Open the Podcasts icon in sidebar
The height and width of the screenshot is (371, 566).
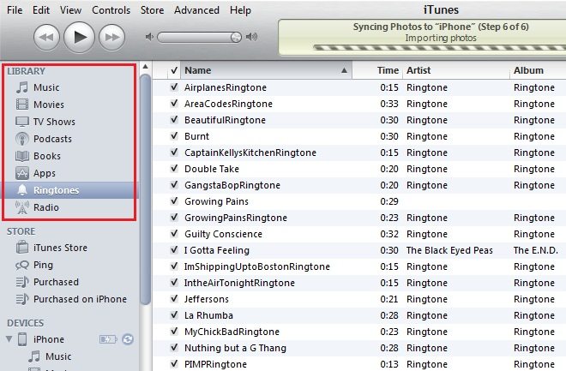pyautogui.click(x=22, y=139)
